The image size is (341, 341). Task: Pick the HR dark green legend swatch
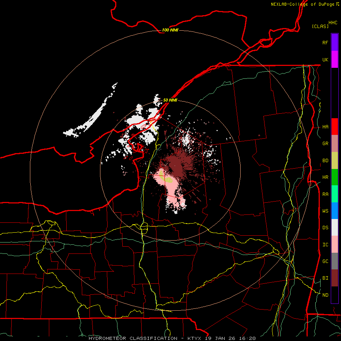[335, 177]
